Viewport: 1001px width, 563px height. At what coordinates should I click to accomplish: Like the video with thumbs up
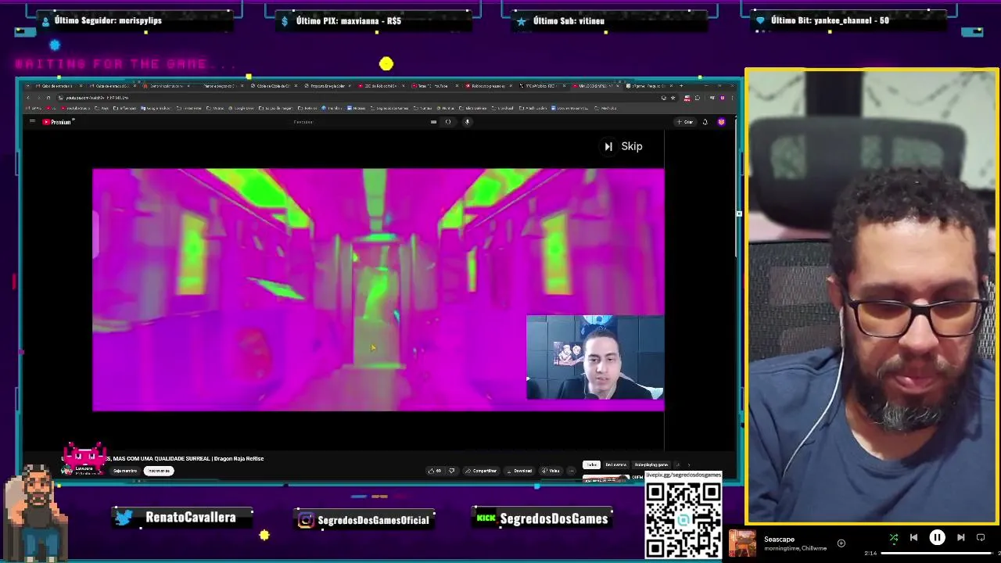[435, 471]
